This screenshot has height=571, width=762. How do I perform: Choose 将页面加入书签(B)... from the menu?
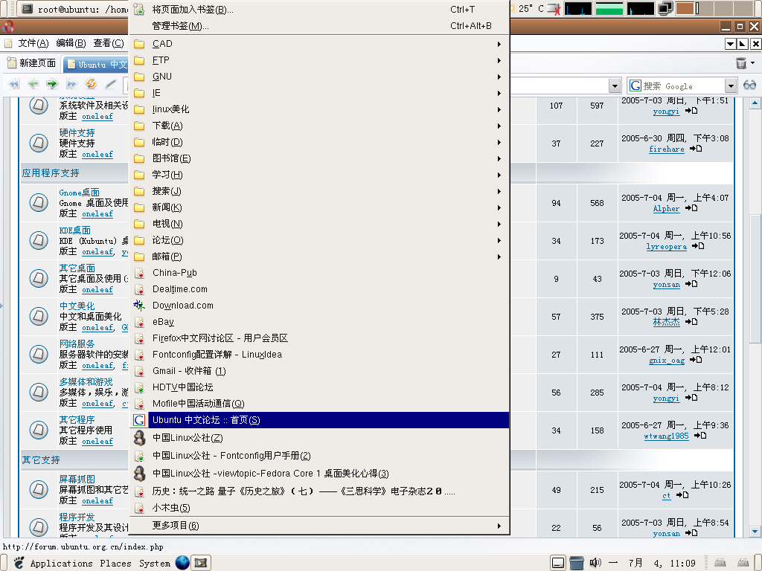click(x=320, y=10)
